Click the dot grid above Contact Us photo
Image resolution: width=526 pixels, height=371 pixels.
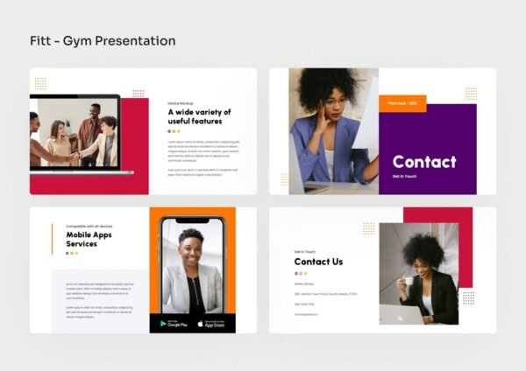click(368, 228)
